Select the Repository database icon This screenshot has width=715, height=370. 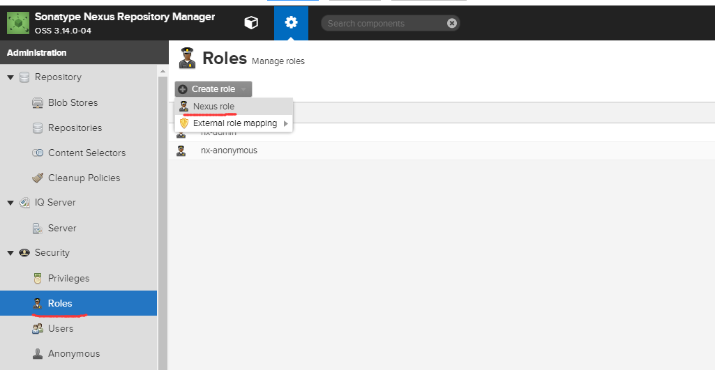[x=24, y=77]
